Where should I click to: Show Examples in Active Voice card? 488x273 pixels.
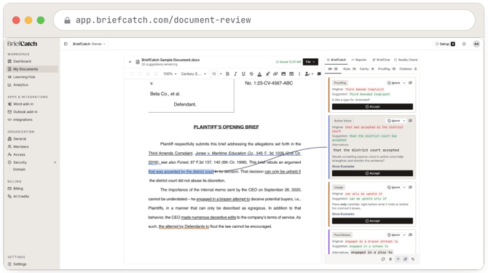[x=343, y=167]
